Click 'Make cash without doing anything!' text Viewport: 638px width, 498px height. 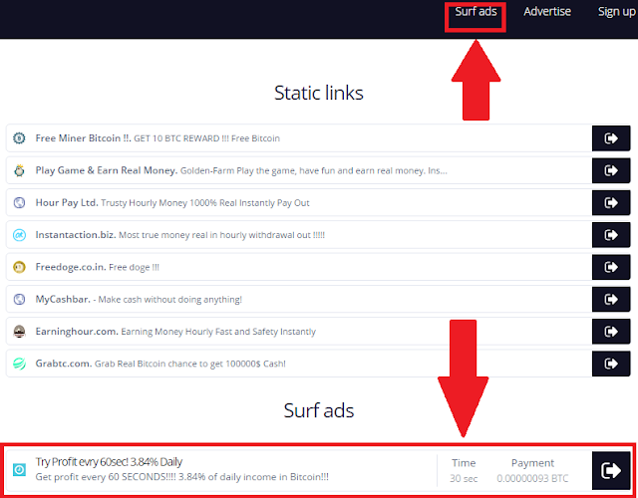click(x=170, y=300)
